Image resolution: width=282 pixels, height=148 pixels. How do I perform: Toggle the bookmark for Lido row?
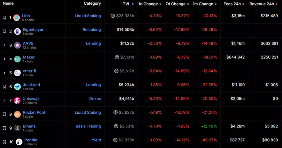tap(4, 18)
